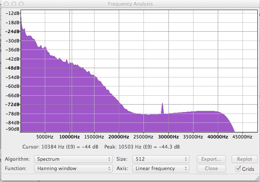260x182 pixels.
Task: Click the 5000Hz axis label
Action: pos(45,137)
